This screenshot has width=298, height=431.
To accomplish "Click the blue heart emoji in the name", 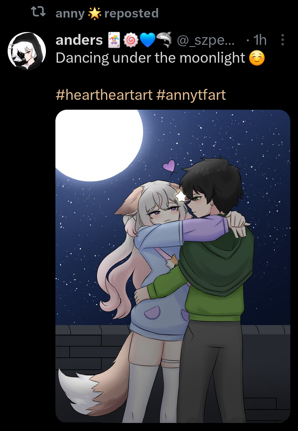I will (148, 41).
